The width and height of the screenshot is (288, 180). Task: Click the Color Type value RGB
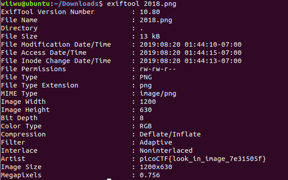pos(146,126)
